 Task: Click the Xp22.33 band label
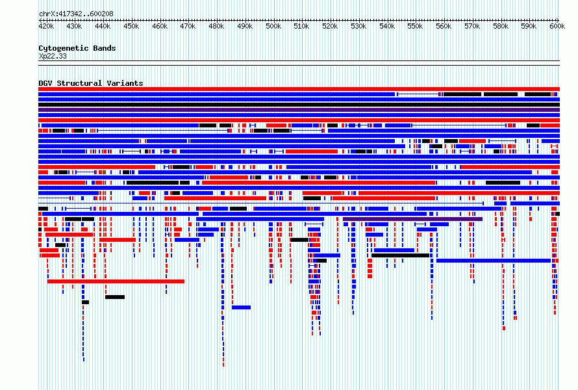tap(53, 56)
